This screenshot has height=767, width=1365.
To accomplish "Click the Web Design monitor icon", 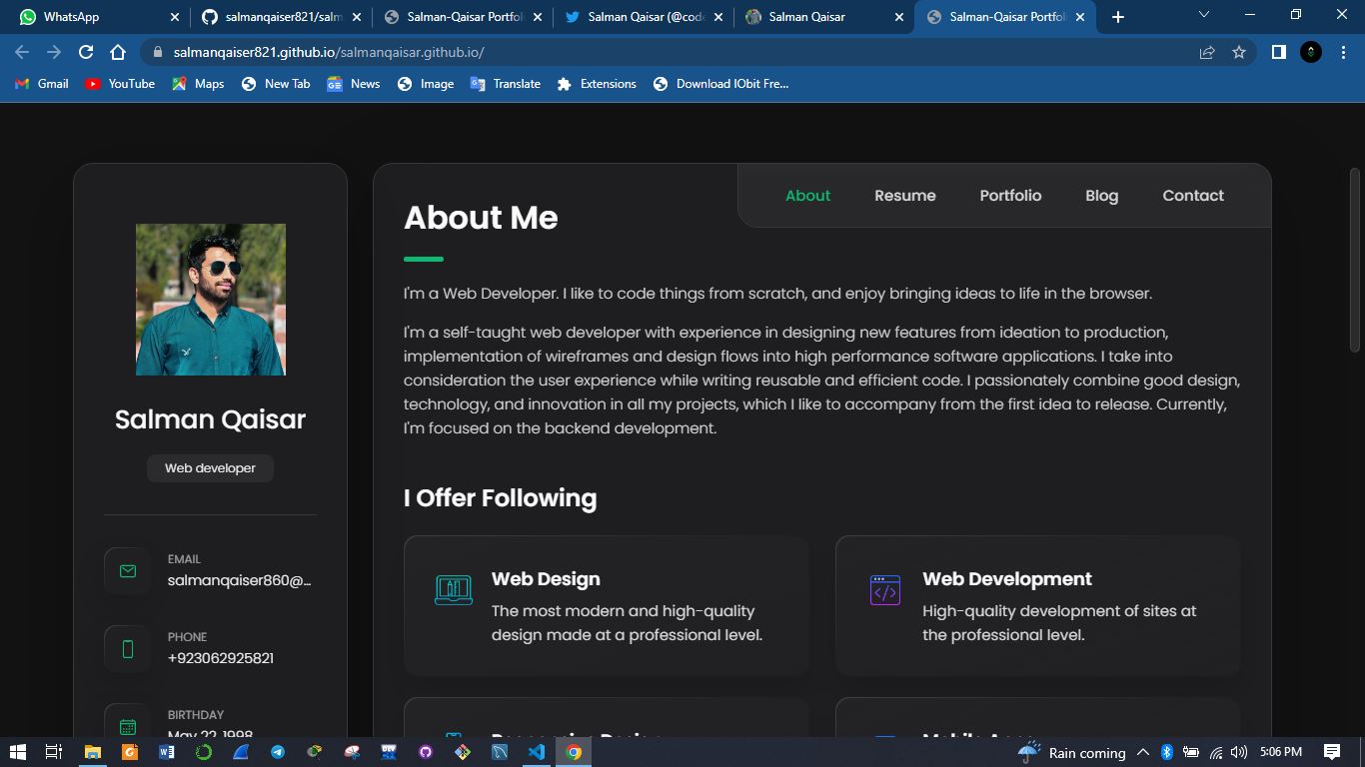I will 454,590.
